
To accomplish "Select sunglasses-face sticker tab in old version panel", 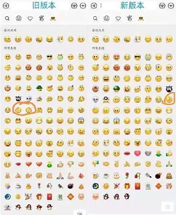I will 53,18.
